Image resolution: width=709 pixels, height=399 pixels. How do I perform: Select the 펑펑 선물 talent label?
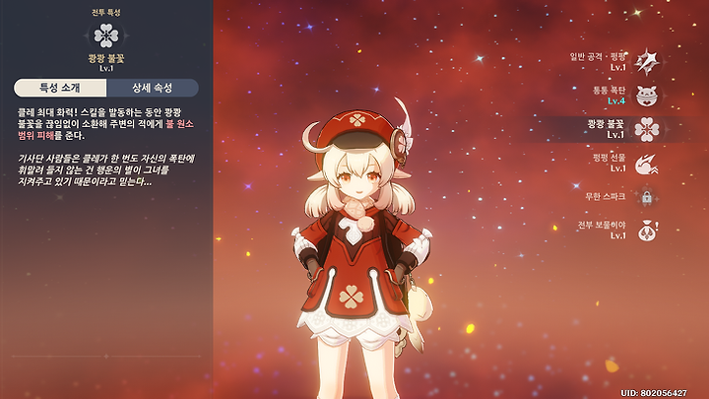(x=610, y=158)
